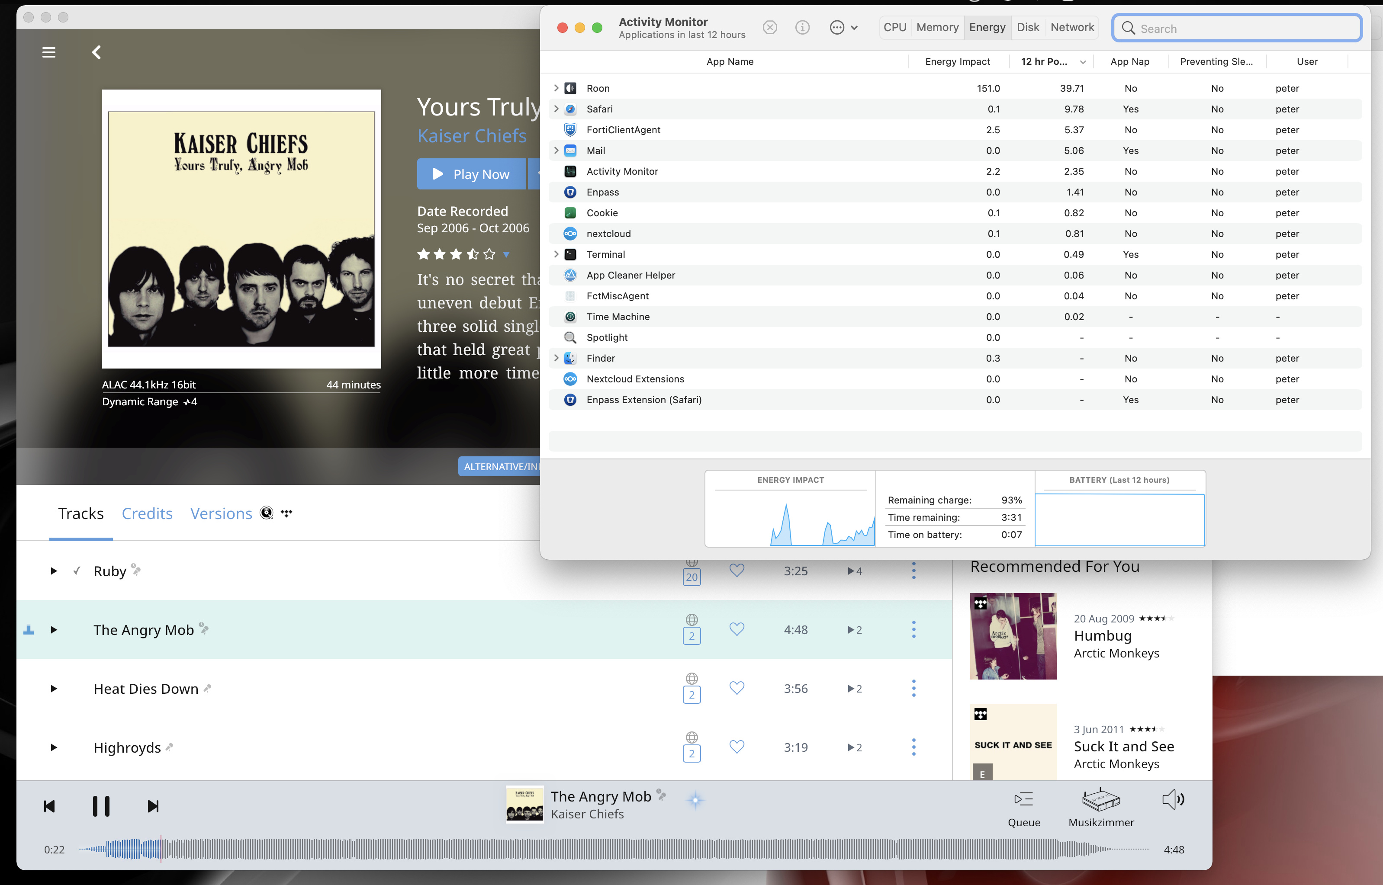
Task: Go back with Roon back arrow
Action: (96, 52)
